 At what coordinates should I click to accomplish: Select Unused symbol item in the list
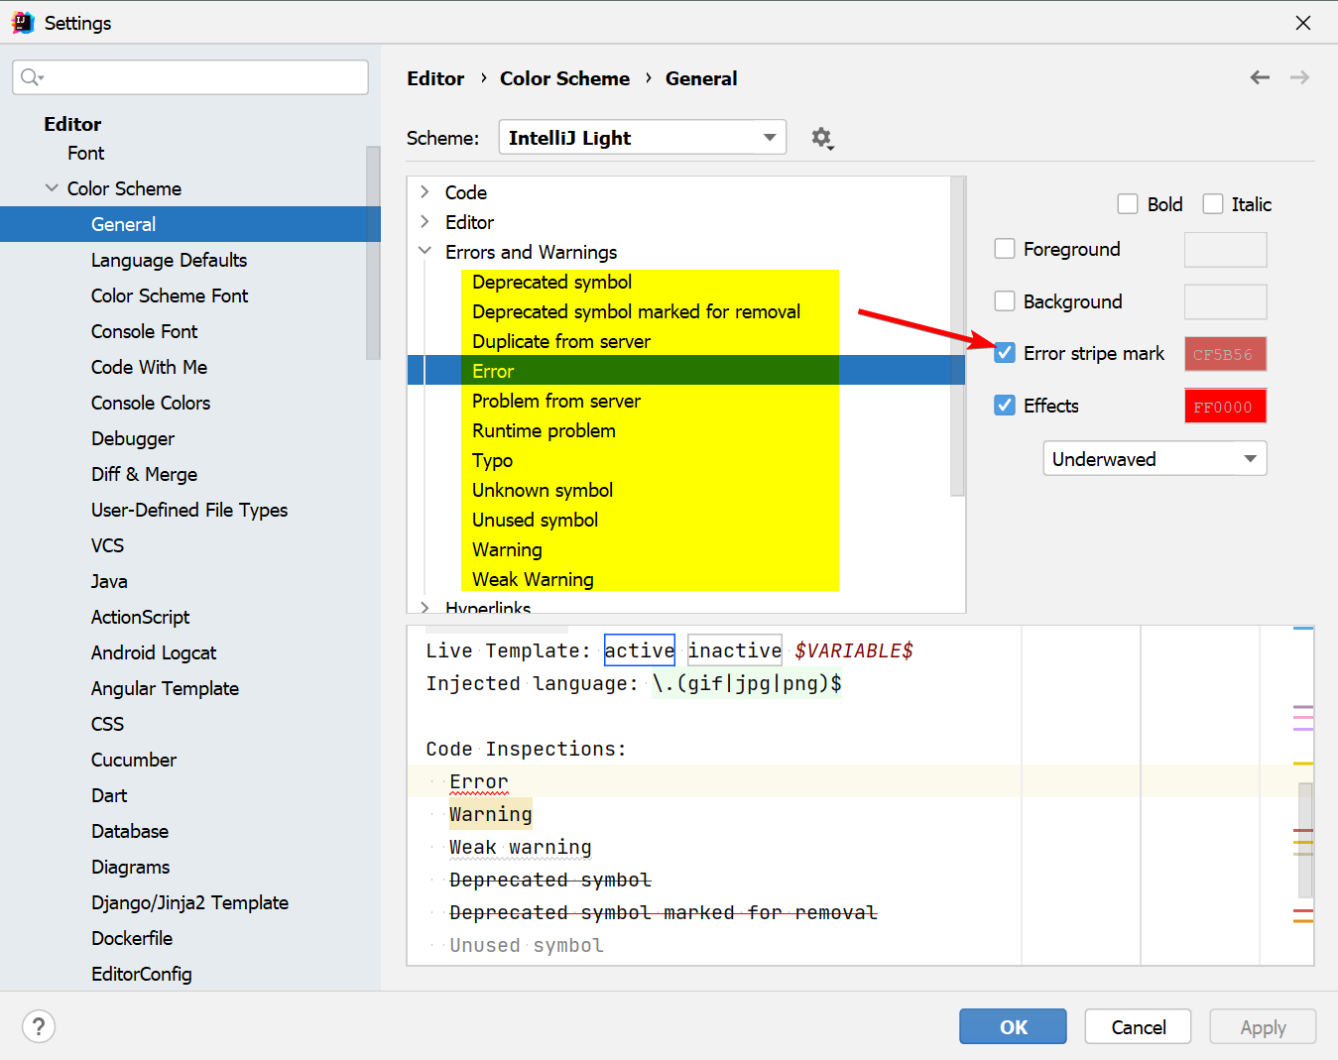[535, 520]
